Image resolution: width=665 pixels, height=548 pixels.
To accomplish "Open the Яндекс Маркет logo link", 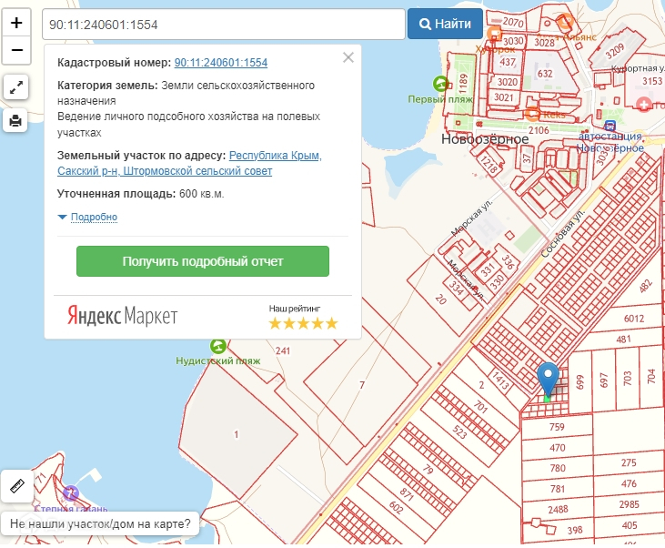I will tap(122, 315).
